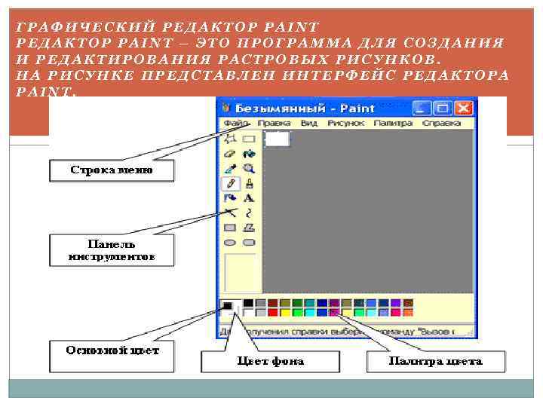Open the Палитра menu
Screen dimensions: 543x407
(393, 123)
